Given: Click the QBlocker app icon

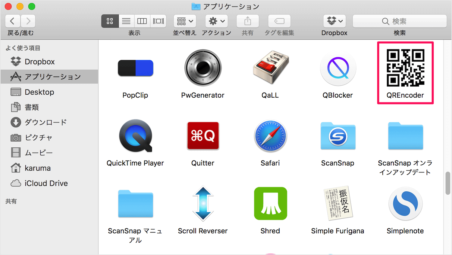Looking at the screenshot, I should tap(338, 68).
